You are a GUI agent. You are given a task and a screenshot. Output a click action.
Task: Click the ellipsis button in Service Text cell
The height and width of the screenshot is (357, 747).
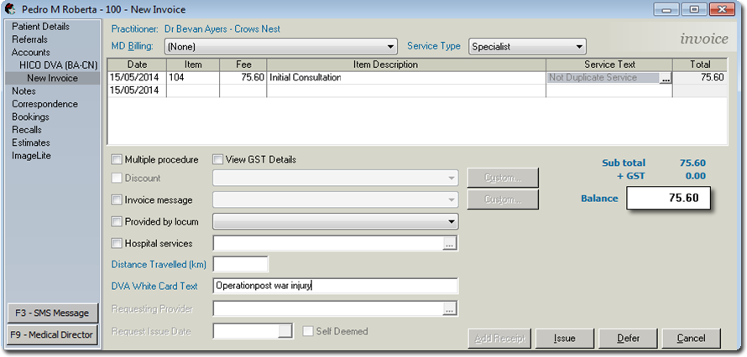tap(666, 78)
